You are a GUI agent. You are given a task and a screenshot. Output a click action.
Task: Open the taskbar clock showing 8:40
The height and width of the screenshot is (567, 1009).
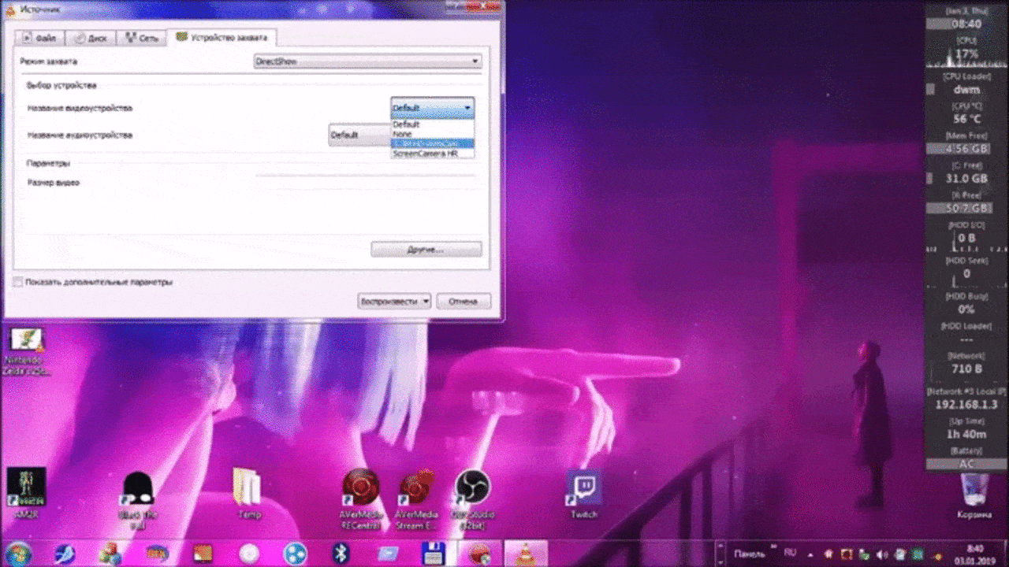975,554
